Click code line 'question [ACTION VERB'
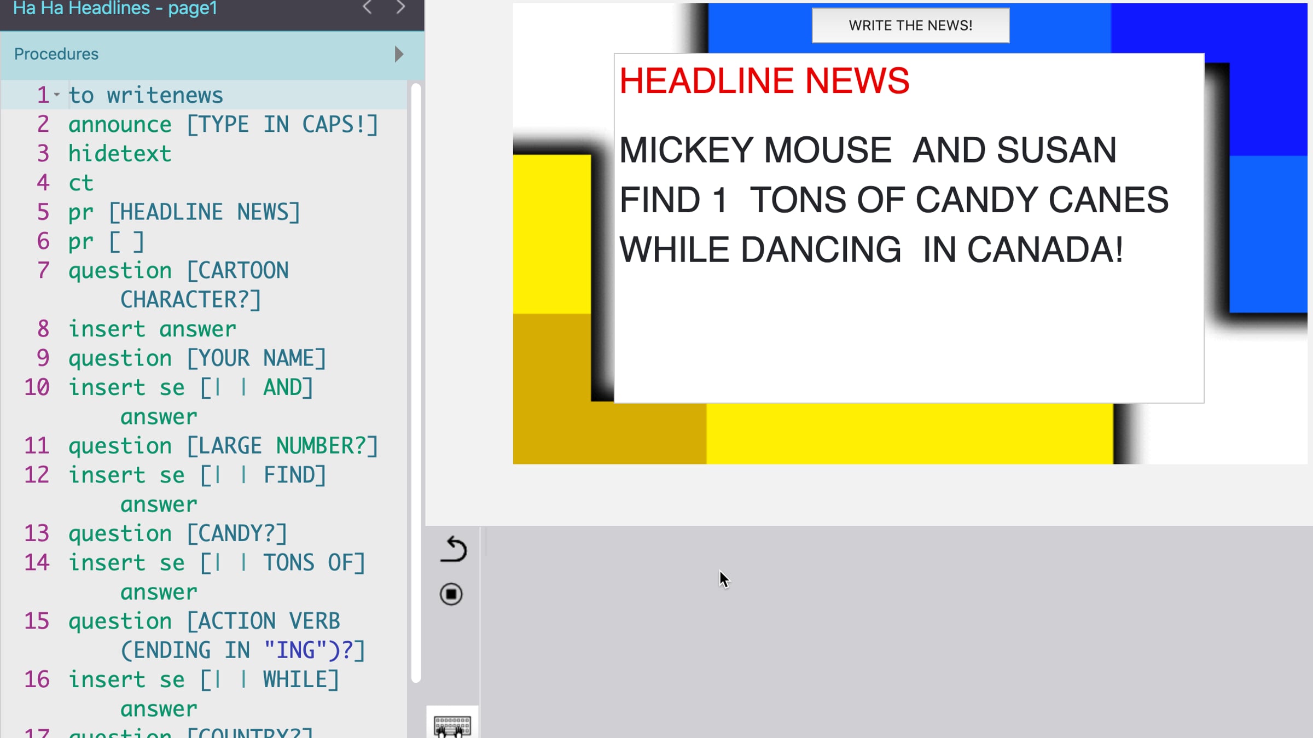This screenshot has height=738, width=1313. (x=204, y=621)
